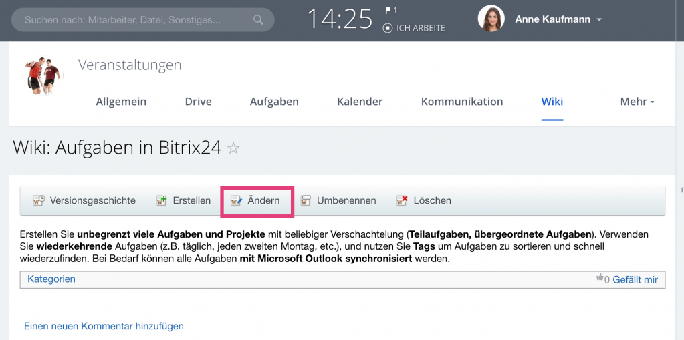Screen dimensions: 684x340
Task: Switch to the Kommunikation tab
Action: tap(462, 102)
